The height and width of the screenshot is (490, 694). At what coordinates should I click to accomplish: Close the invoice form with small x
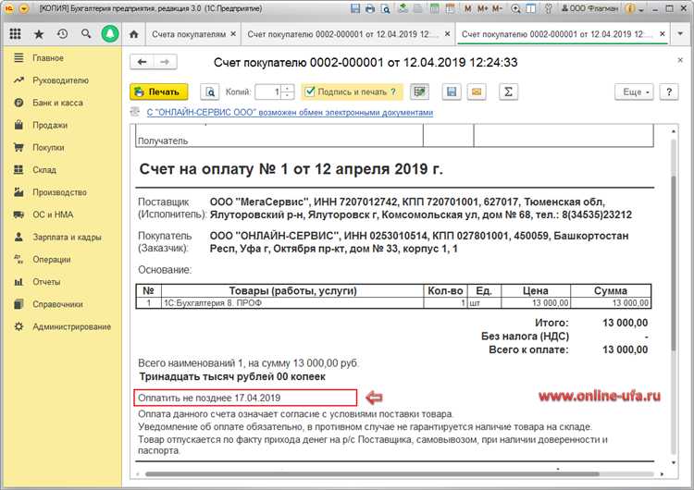(680, 60)
